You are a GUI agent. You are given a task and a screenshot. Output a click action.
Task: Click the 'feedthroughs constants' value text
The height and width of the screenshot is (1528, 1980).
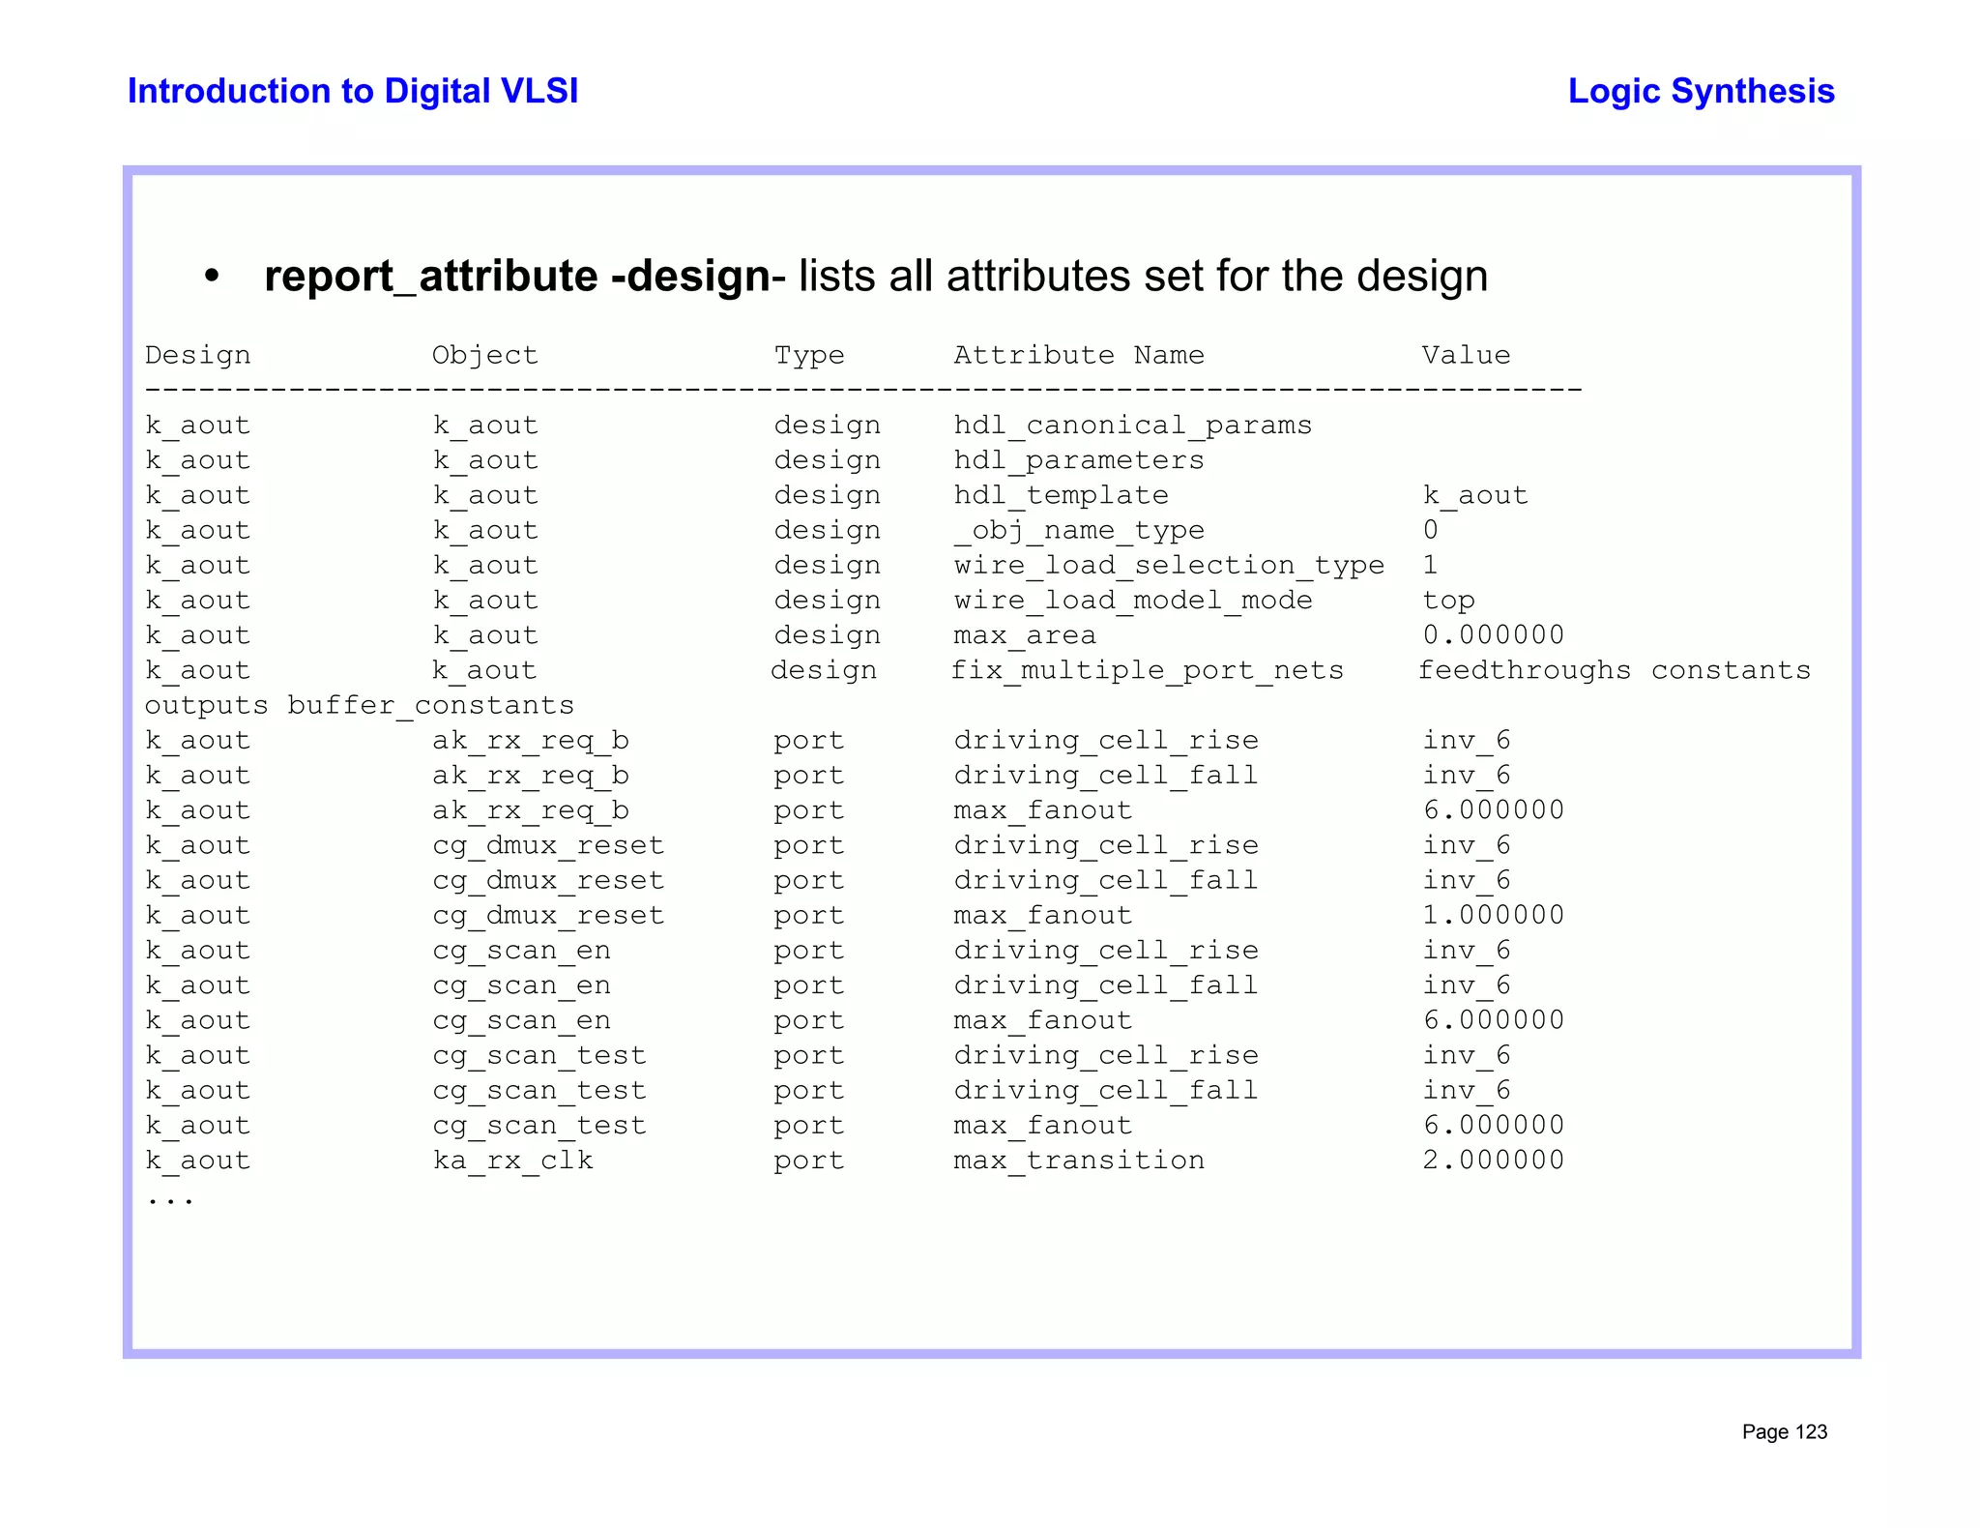coord(1615,671)
